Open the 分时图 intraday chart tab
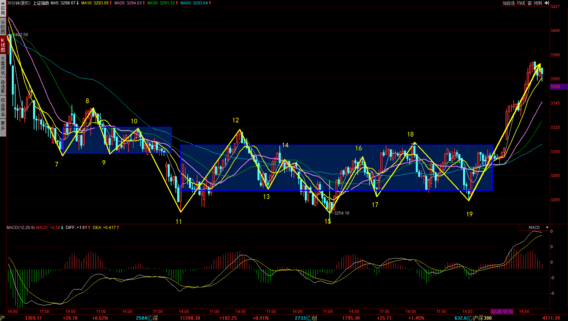Image resolution: width=568 pixels, height=321 pixels. point(3,26)
